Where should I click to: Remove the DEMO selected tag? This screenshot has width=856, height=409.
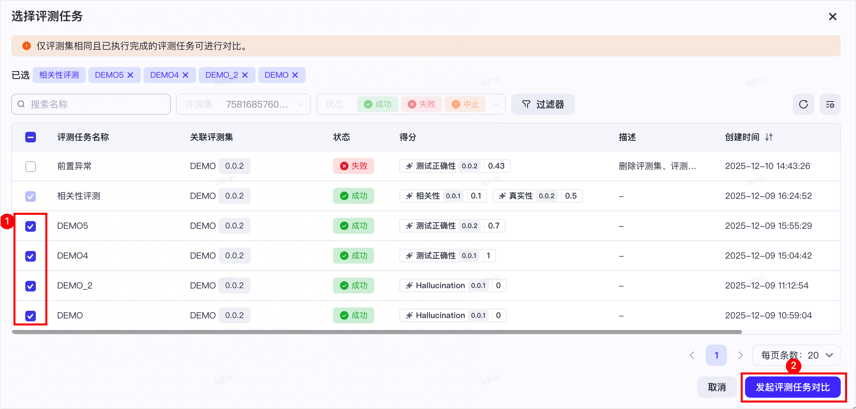tap(295, 75)
